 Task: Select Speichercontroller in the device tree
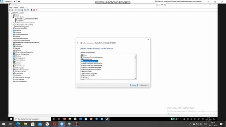(x=20, y=72)
